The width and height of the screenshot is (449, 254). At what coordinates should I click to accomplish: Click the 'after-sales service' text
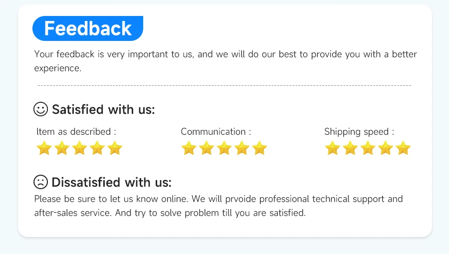point(73,213)
